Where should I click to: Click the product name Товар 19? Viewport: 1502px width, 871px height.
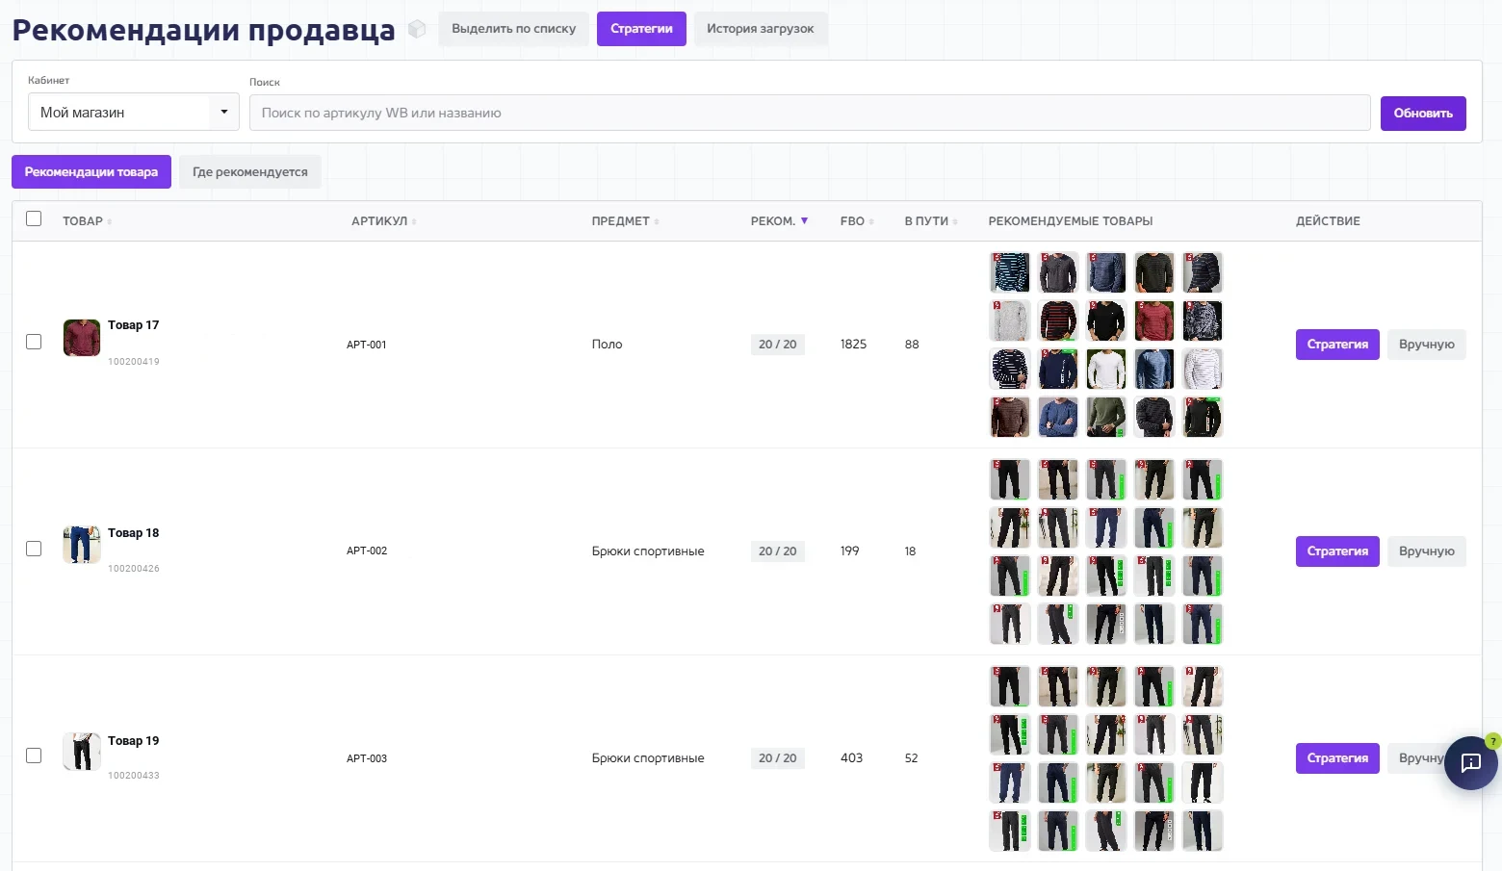(134, 741)
